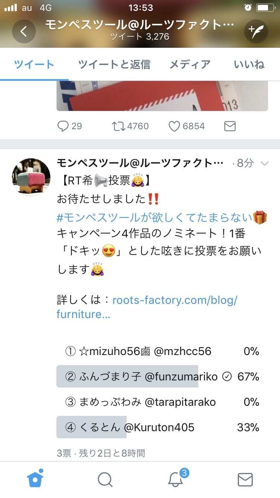Viewport: 280px width, 498px height.
Task: Open the compose new tweet button
Action: pos(256,31)
